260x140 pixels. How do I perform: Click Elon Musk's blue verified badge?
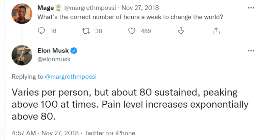click(x=74, y=51)
